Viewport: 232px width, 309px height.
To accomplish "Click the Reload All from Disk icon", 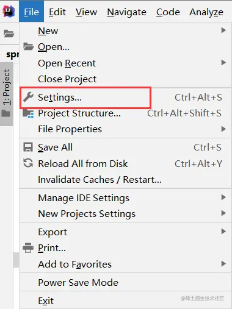I will click(x=28, y=163).
